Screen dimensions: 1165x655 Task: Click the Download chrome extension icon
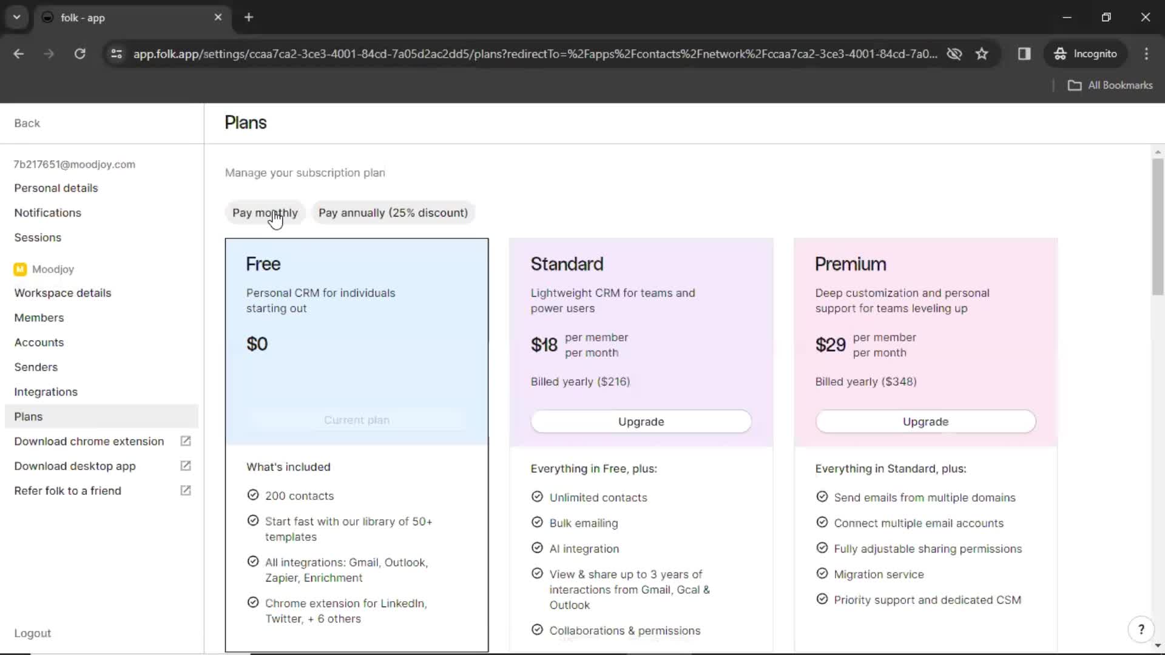pos(186,441)
